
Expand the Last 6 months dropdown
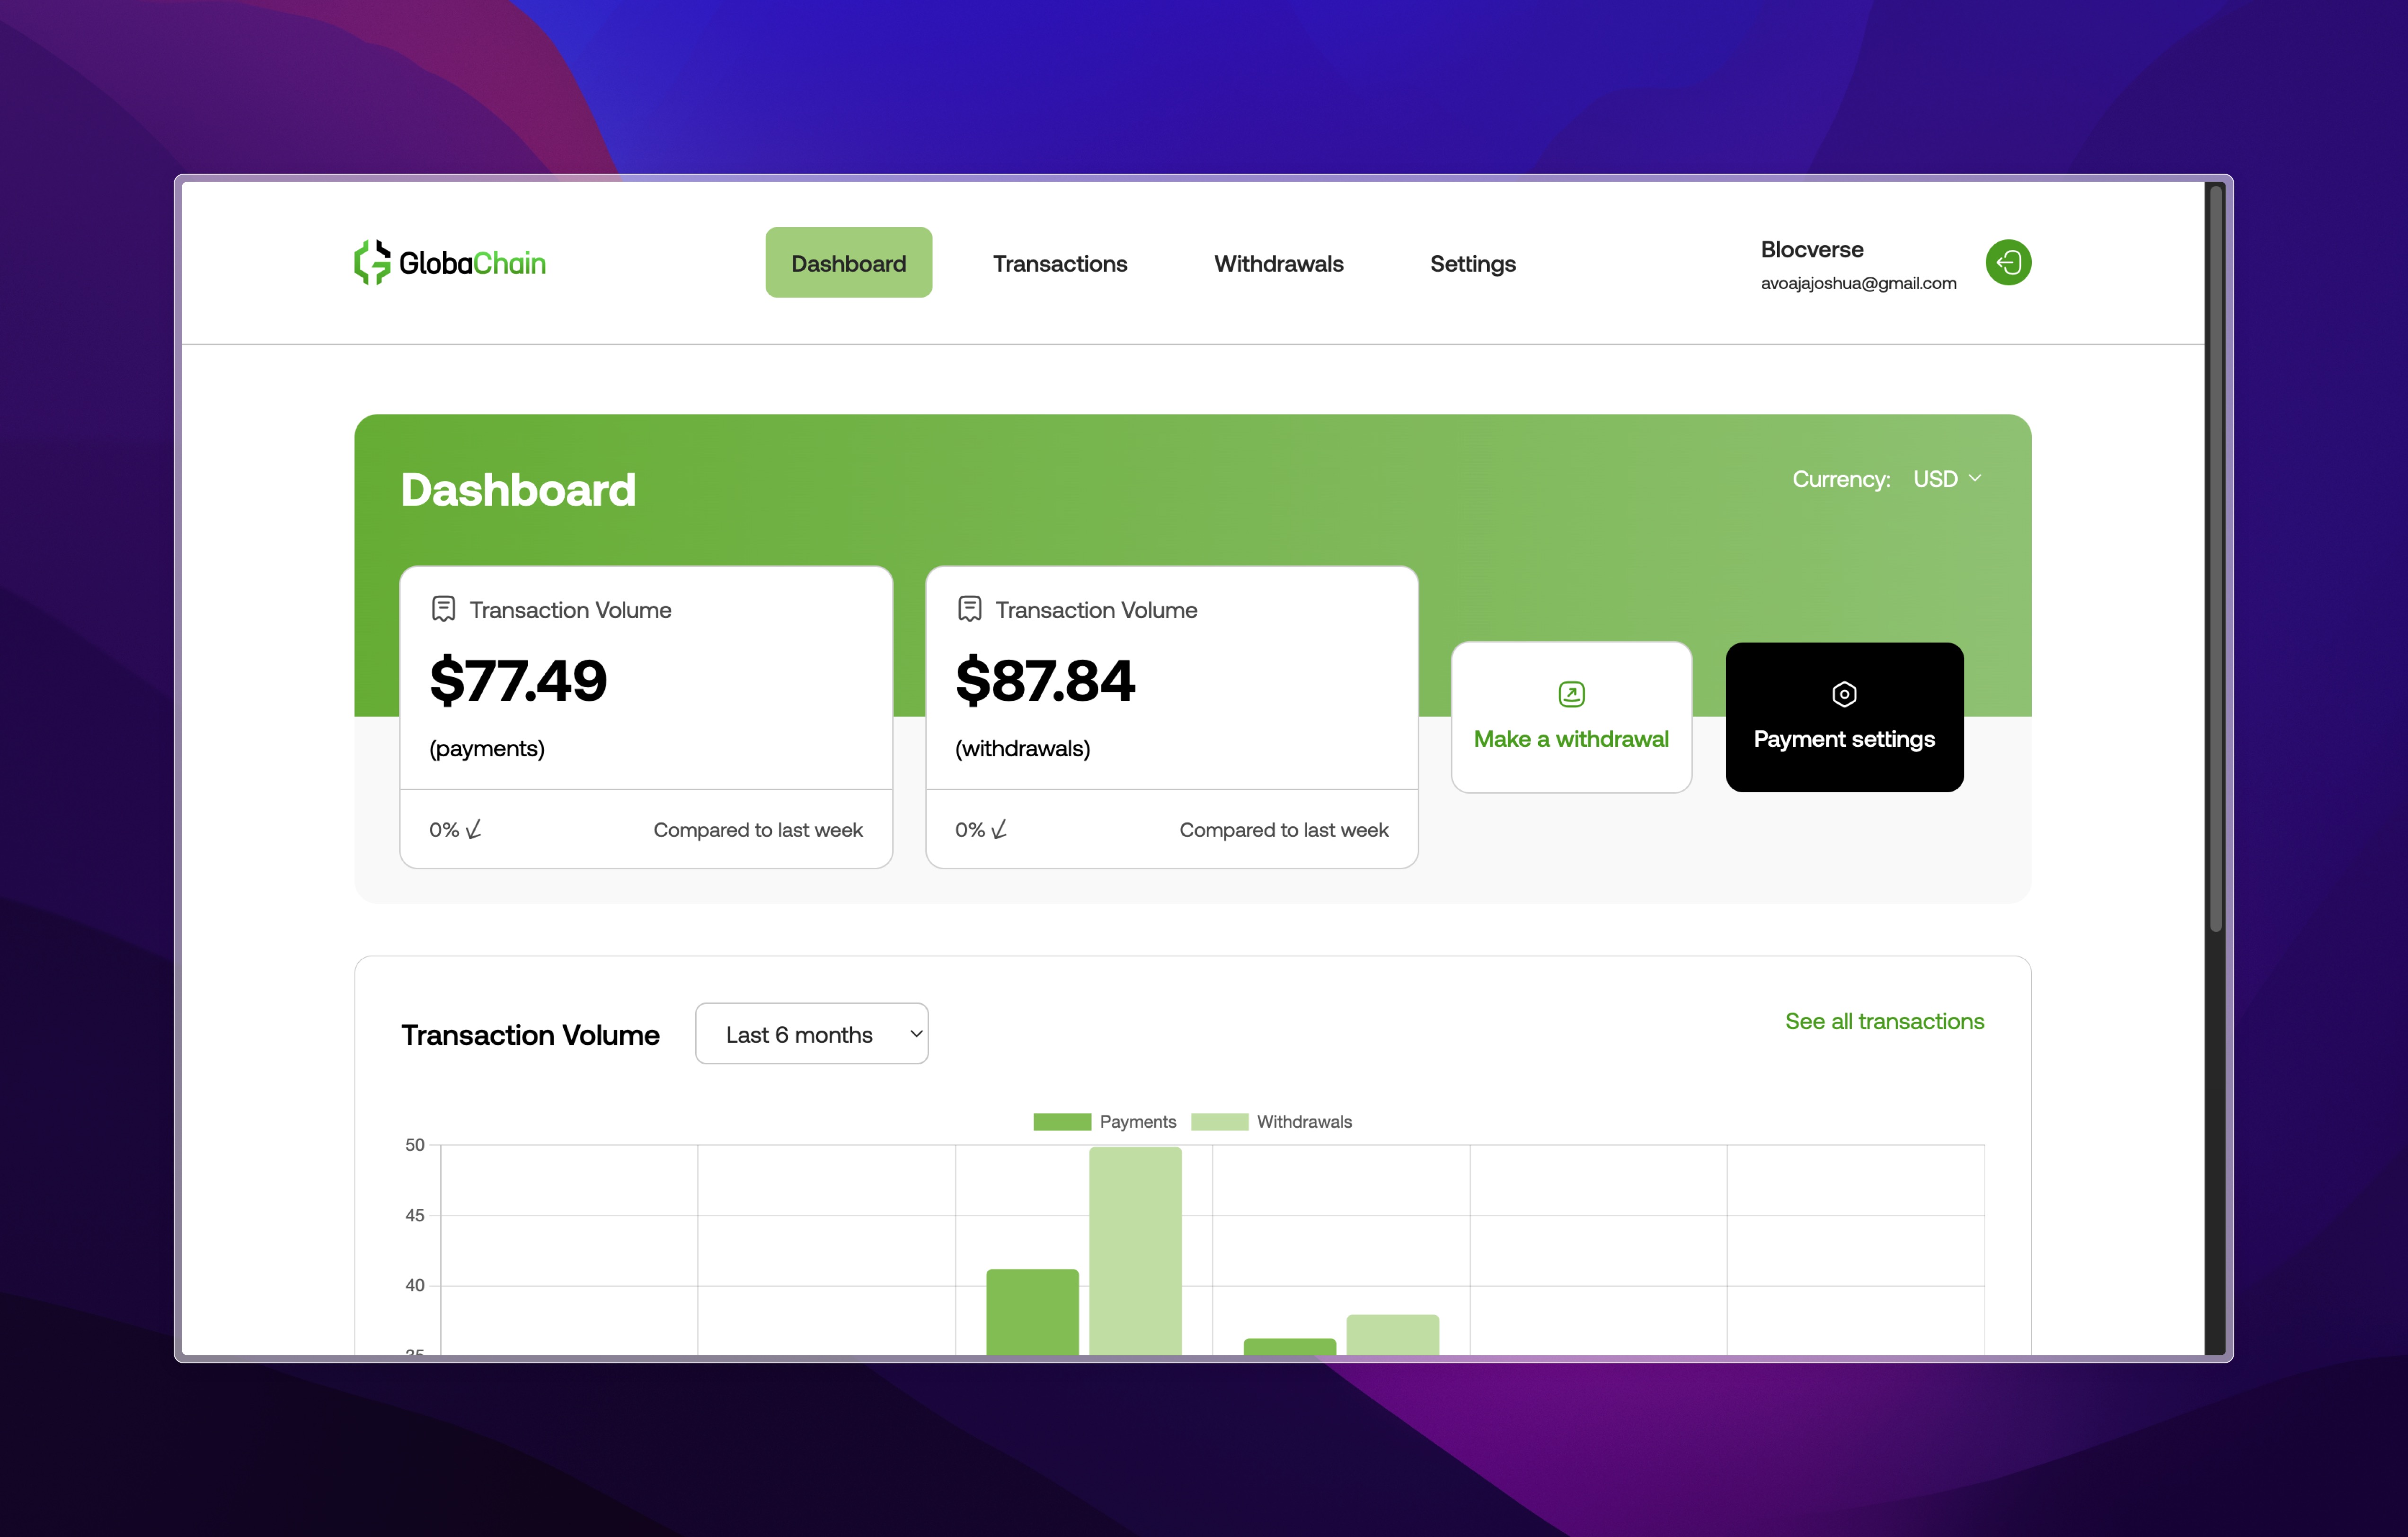click(x=811, y=1034)
